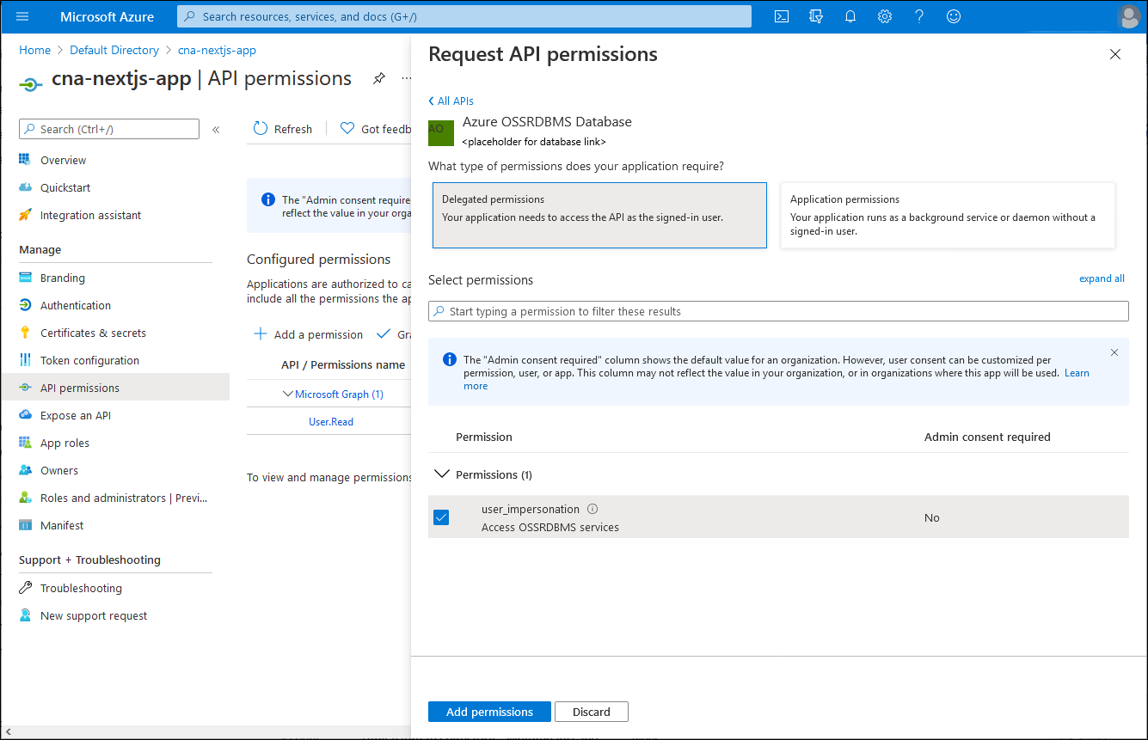Screen dimensions: 1148x740
Task: Click expand all link
Action: (x=1102, y=278)
